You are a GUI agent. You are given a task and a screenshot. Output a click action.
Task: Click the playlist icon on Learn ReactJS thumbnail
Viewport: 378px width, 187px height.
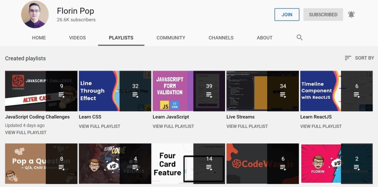[x=357, y=95]
